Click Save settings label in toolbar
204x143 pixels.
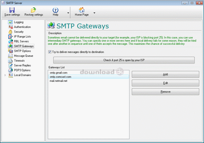pyautogui.click(x=12, y=14)
